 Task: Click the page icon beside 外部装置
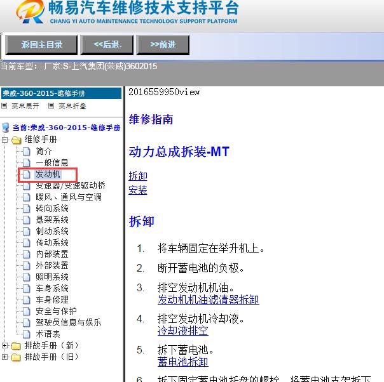coord(27,266)
